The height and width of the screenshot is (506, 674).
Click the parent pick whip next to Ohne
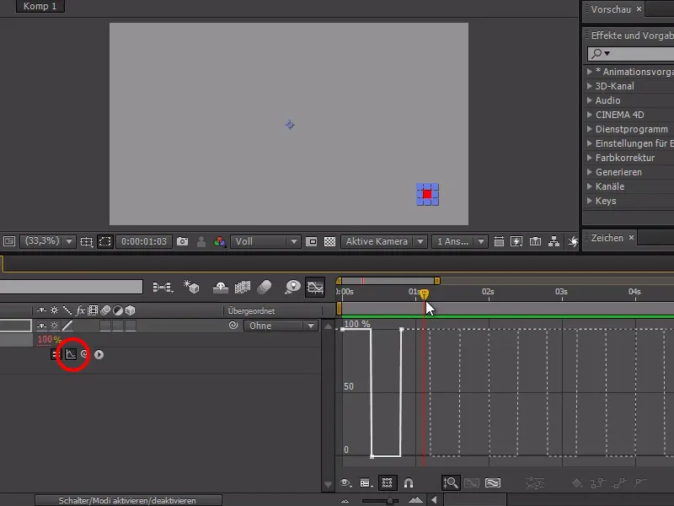(x=233, y=326)
